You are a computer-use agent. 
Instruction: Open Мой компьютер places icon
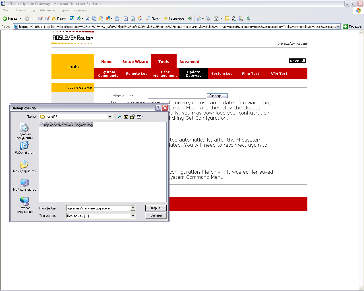[24, 185]
